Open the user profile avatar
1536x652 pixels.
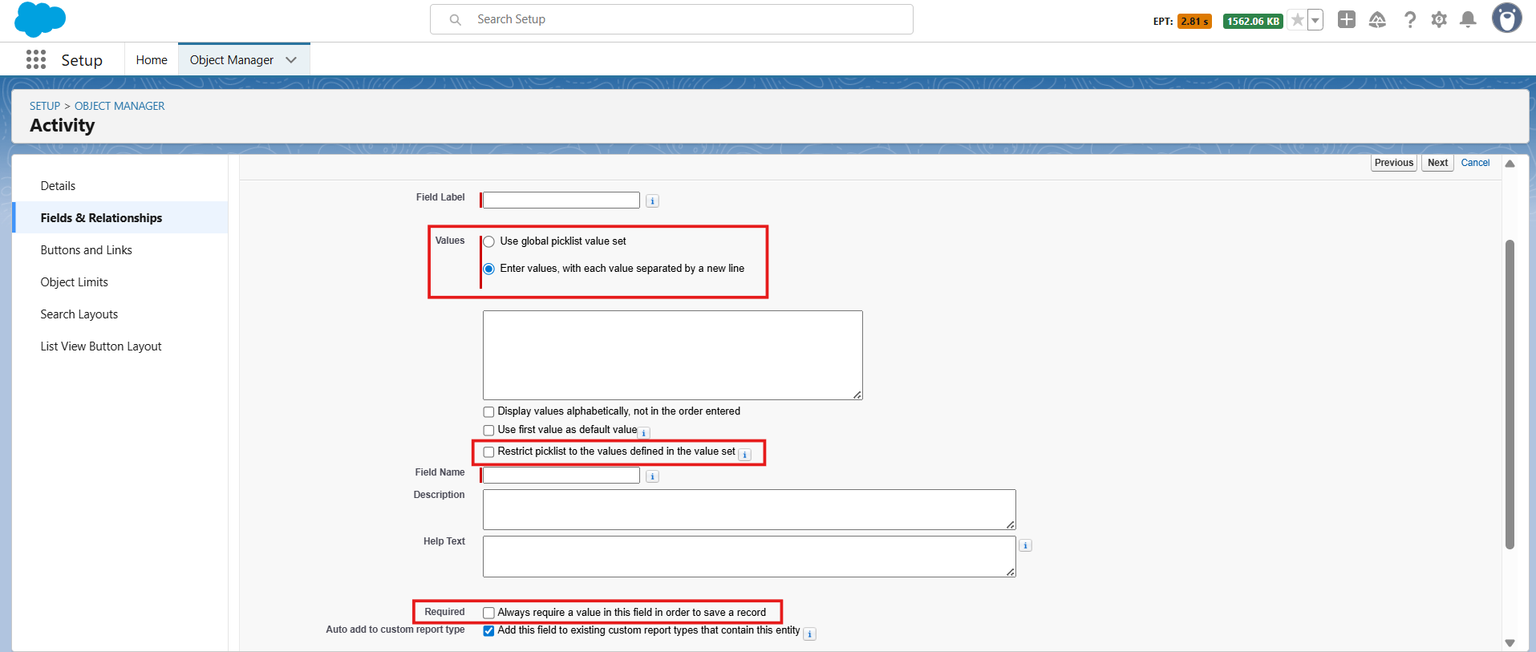click(x=1506, y=18)
